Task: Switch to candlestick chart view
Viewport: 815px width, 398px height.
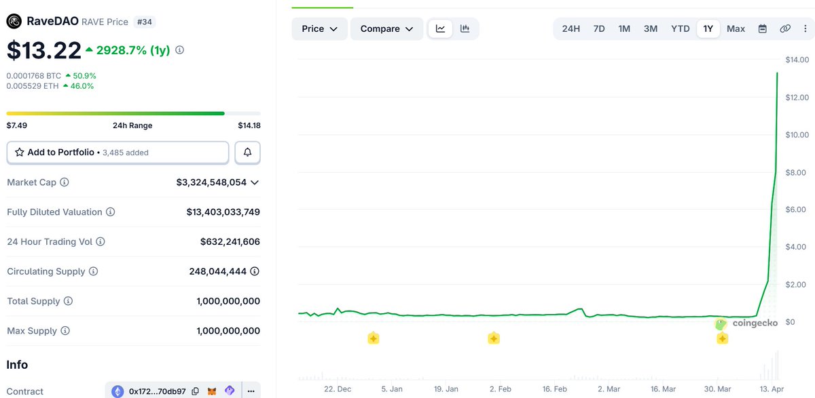Action: 465,28
